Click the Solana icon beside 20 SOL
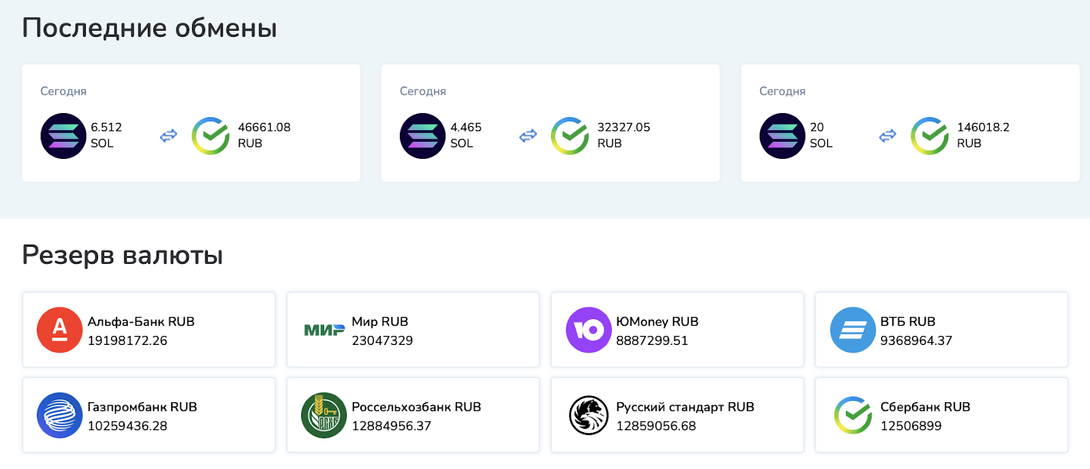The height and width of the screenshot is (469, 1090). 782,136
